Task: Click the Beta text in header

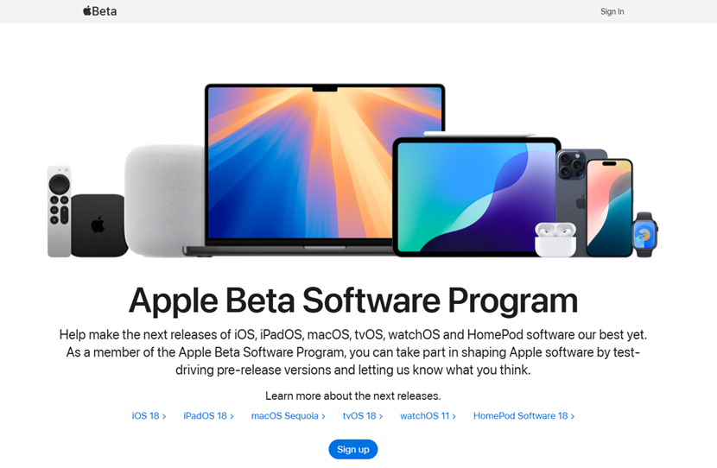Action: [x=105, y=11]
